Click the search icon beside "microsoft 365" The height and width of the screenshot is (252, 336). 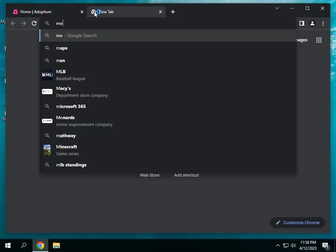[x=47, y=106]
